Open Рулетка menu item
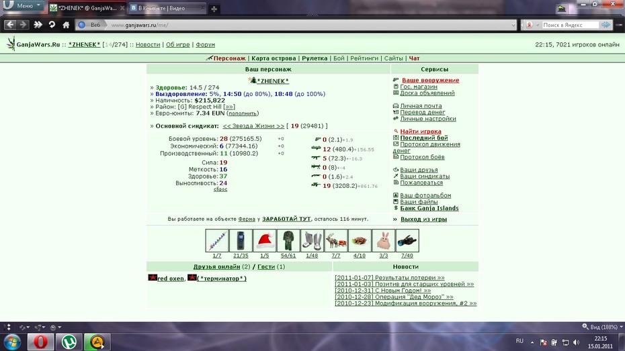 (x=315, y=58)
